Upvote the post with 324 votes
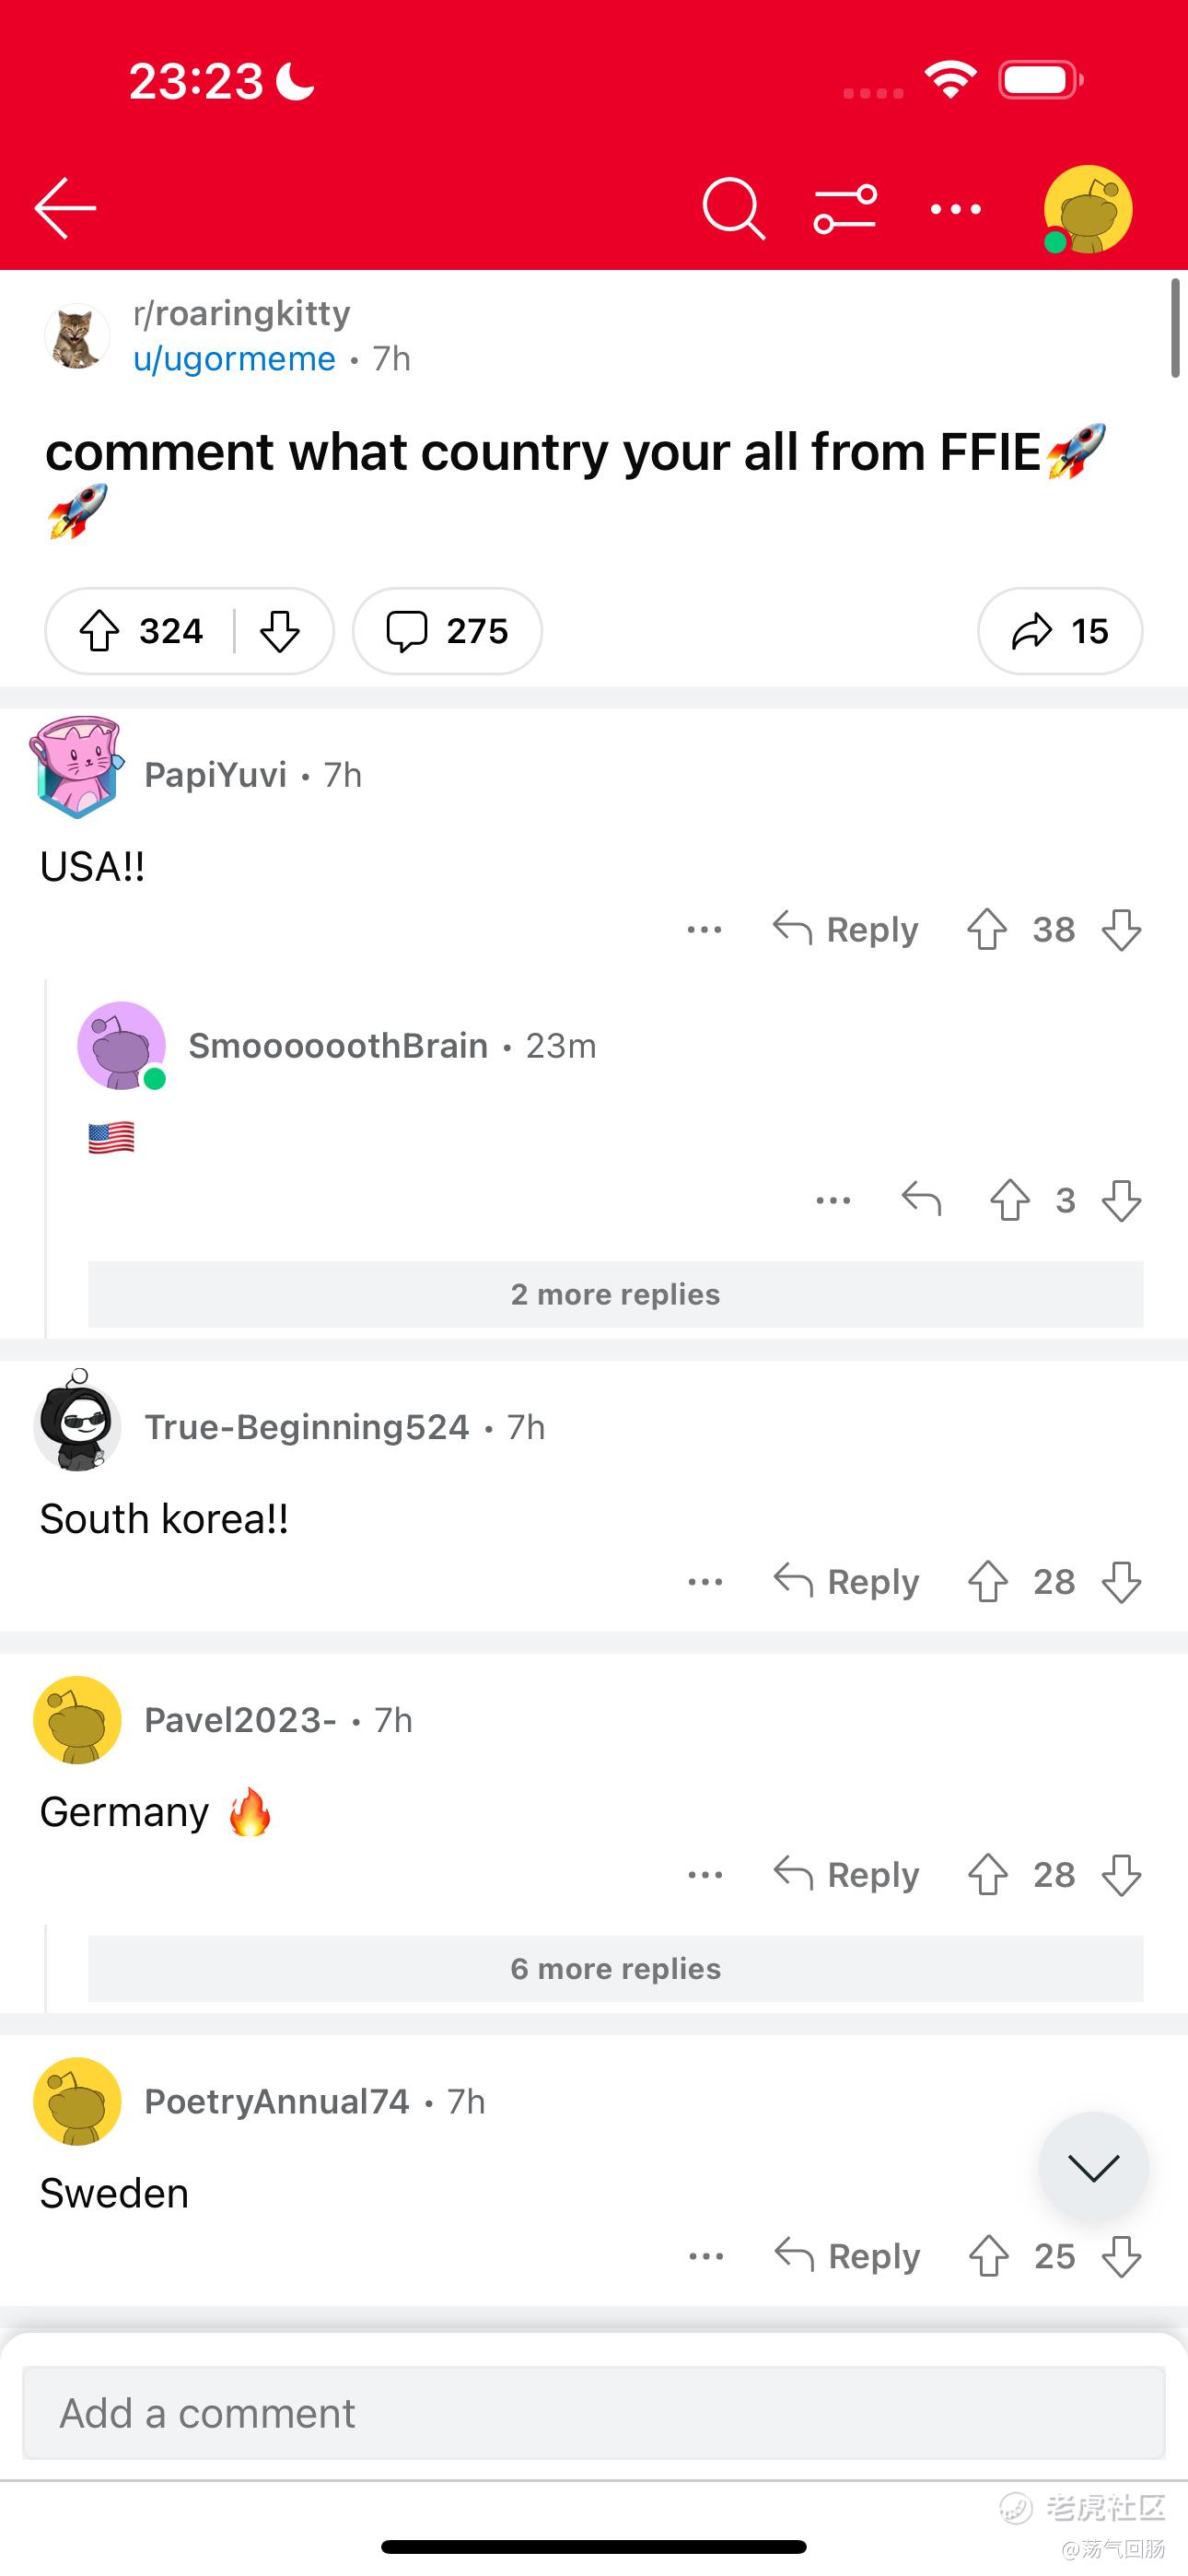Image resolution: width=1188 pixels, height=2576 pixels. pyautogui.click(x=99, y=631)
